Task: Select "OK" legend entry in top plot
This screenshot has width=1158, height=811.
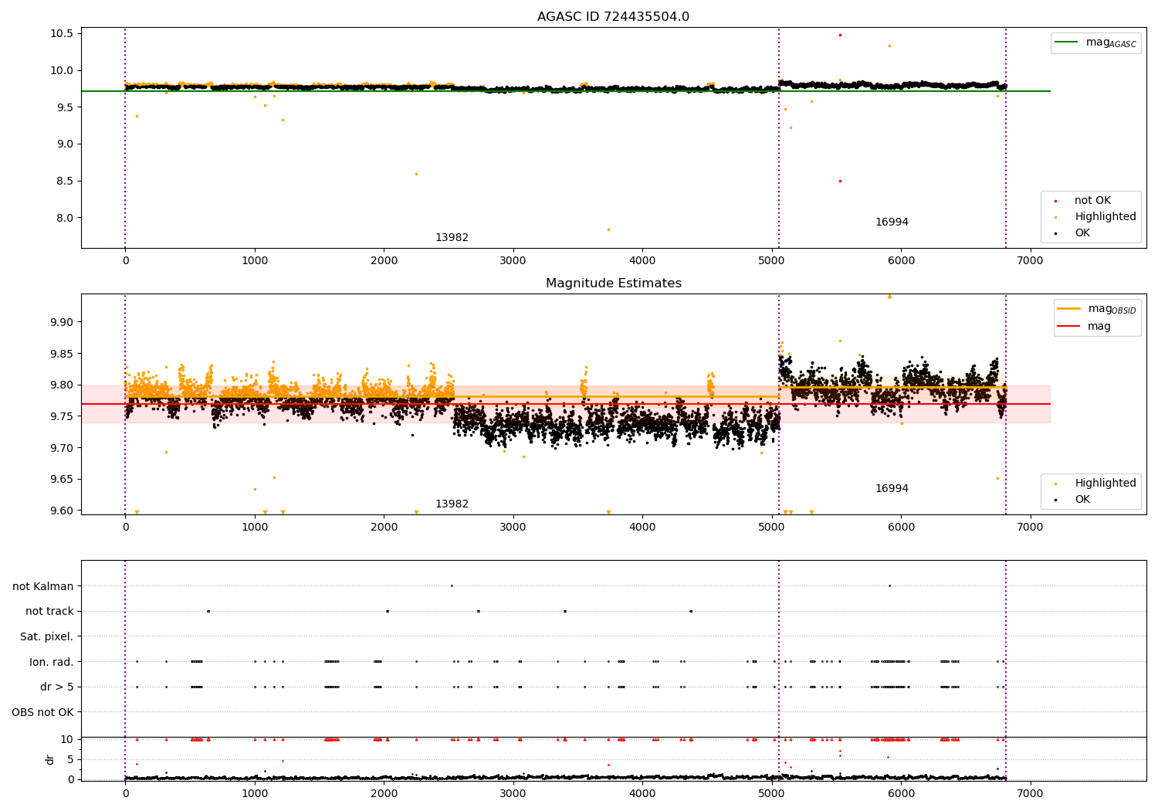Action: pos(1082,233)
